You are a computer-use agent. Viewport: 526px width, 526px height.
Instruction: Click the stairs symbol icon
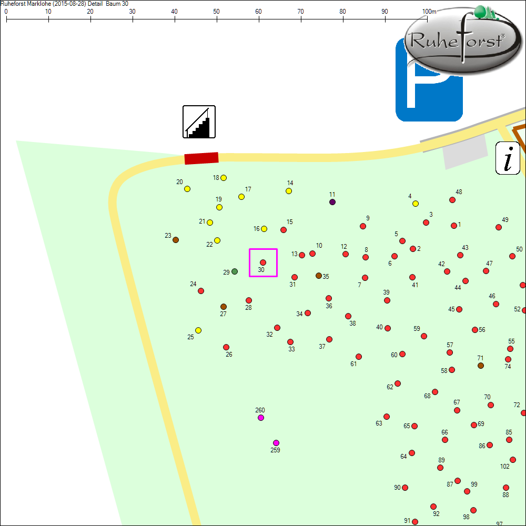(x=199, y=122)
